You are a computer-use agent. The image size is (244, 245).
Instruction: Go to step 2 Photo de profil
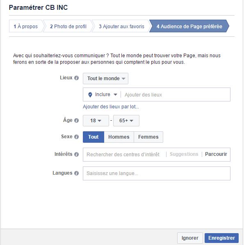click(68, 26)
